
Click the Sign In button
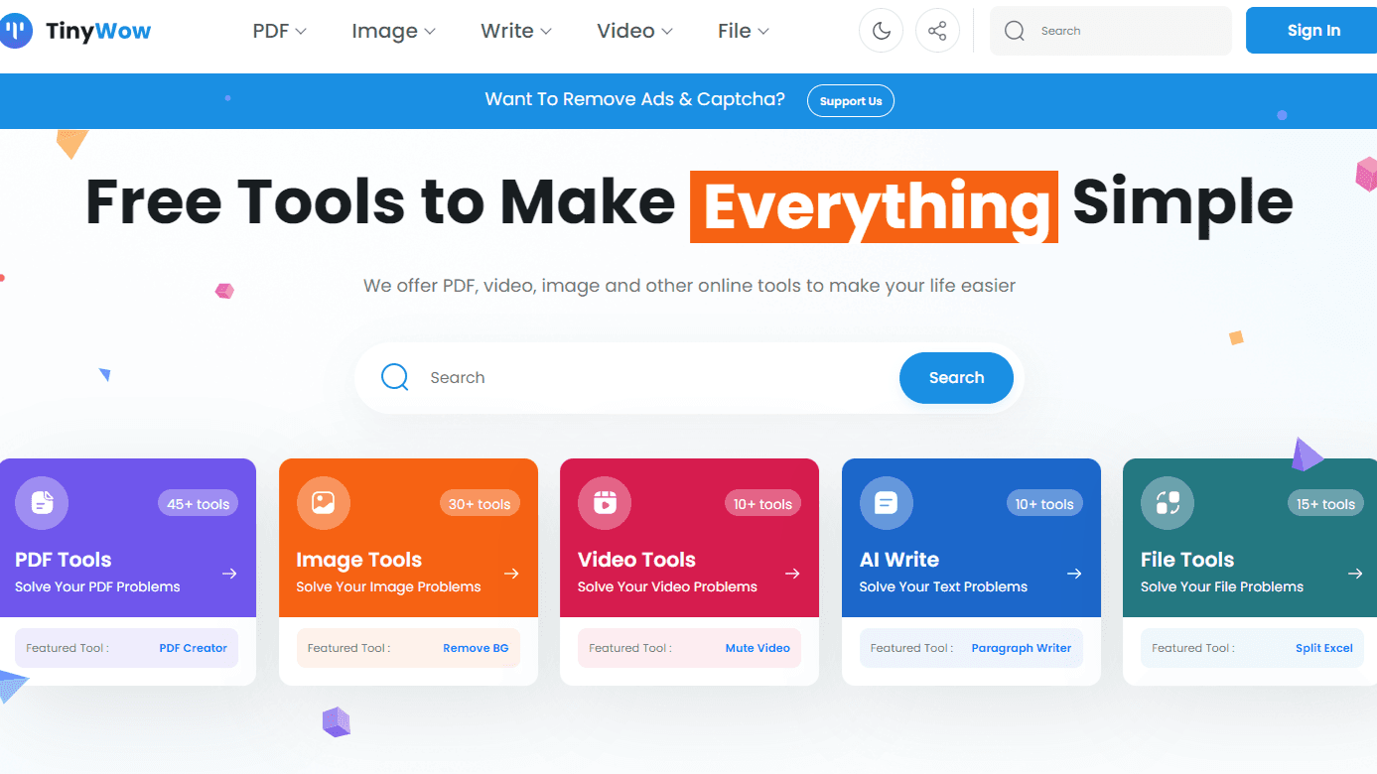click(x=1312, y=30)
